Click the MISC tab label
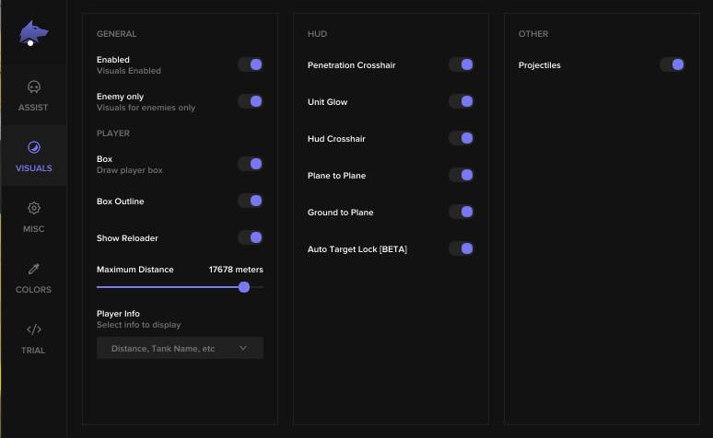The image size is (713, 438). (34, 229)
